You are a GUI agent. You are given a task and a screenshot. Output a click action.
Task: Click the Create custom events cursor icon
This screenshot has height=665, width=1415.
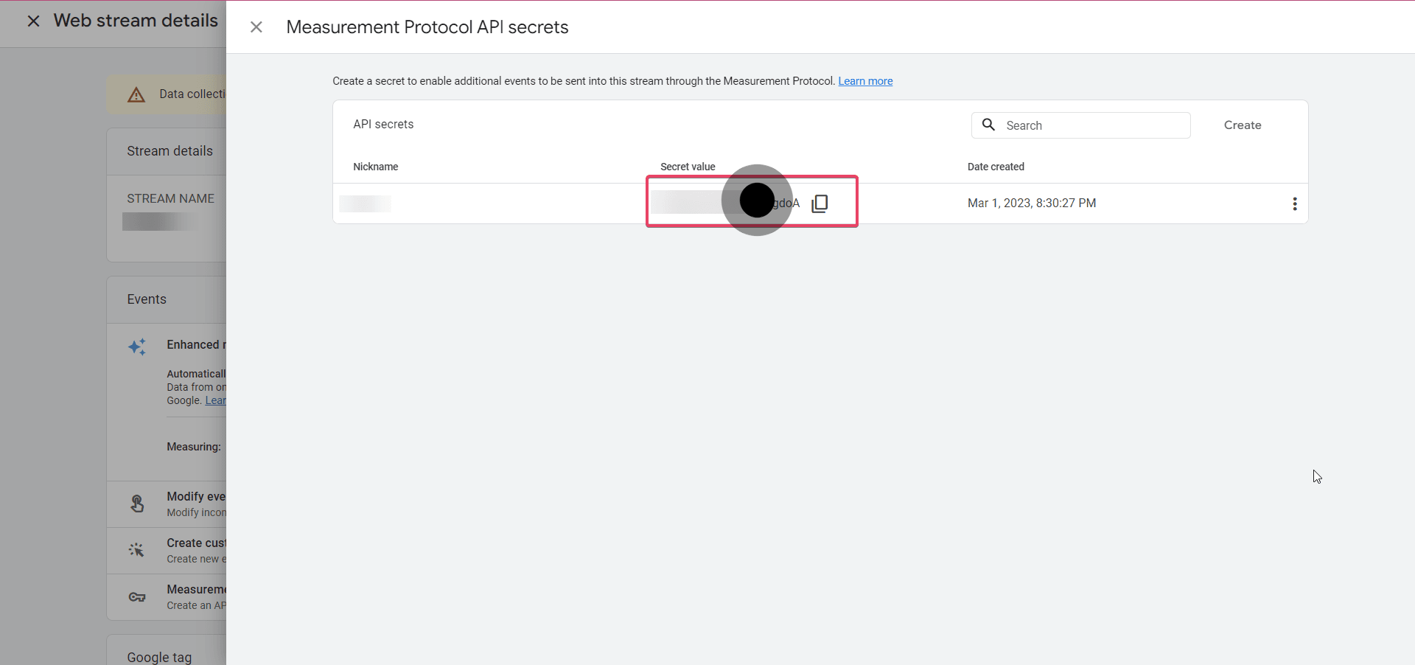137,550
